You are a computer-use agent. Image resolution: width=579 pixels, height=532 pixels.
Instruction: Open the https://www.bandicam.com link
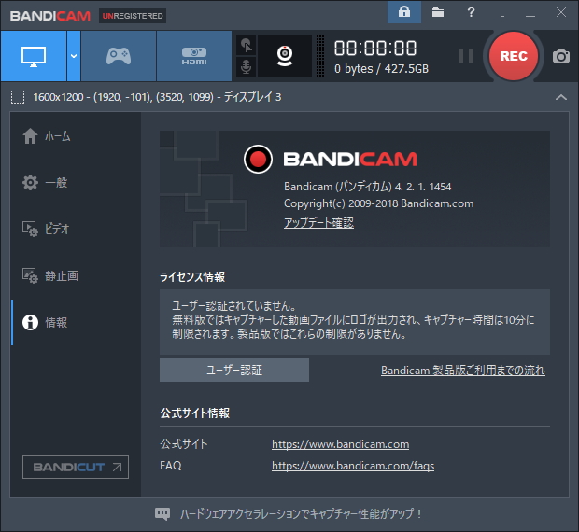(x=341, y=444)
